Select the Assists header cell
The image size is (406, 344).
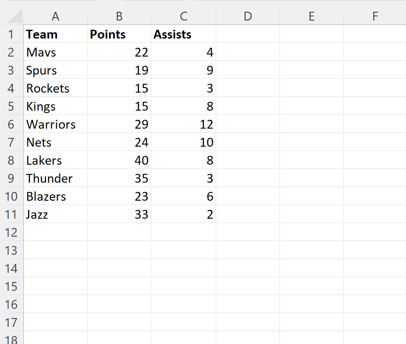tap(184, 34)
